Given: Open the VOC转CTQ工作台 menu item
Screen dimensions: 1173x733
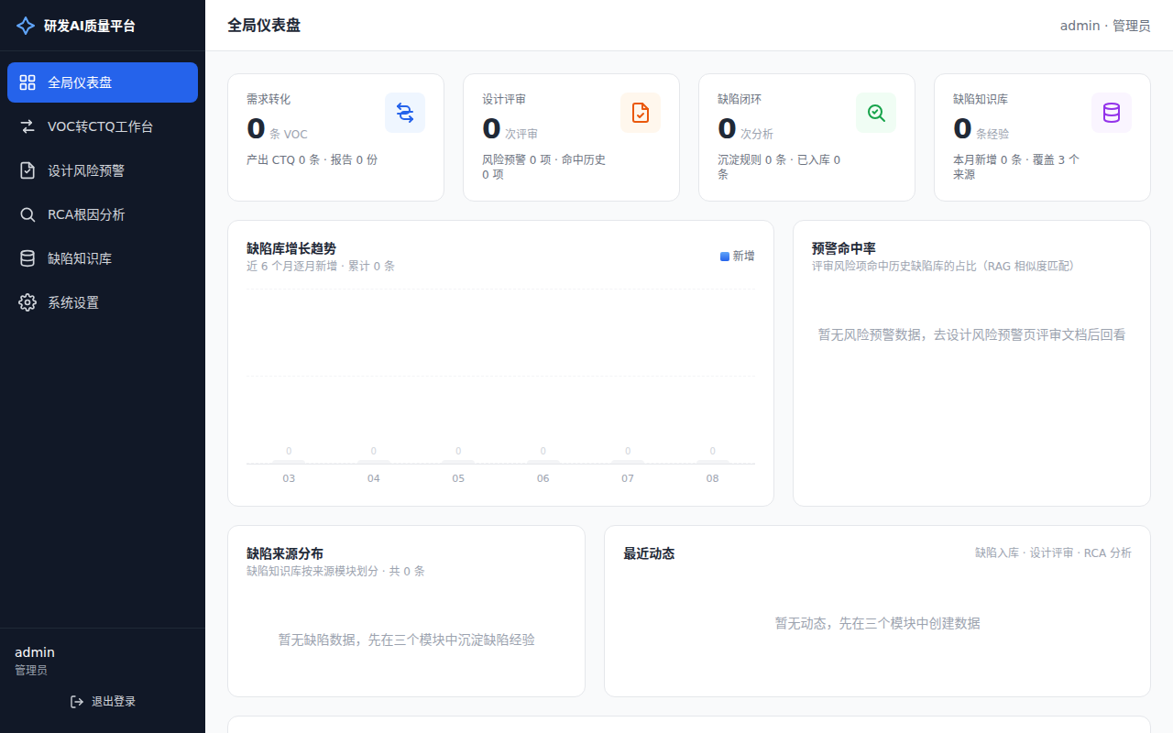Looking at the screenshot, I should [x=103, y=126].
